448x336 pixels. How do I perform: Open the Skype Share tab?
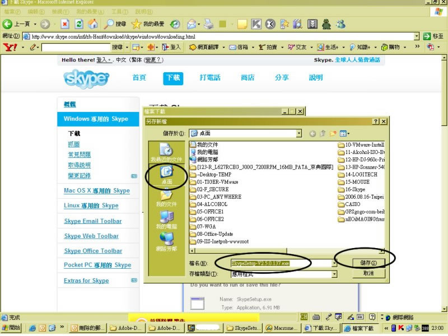point(282,78)
